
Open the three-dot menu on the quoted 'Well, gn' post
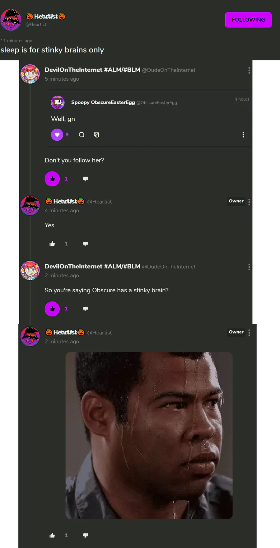(x=243, y=135)
